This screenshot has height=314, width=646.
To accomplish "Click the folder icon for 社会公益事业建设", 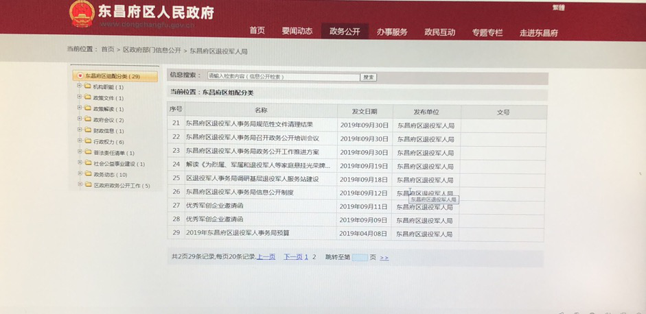I will click(88, 164).
